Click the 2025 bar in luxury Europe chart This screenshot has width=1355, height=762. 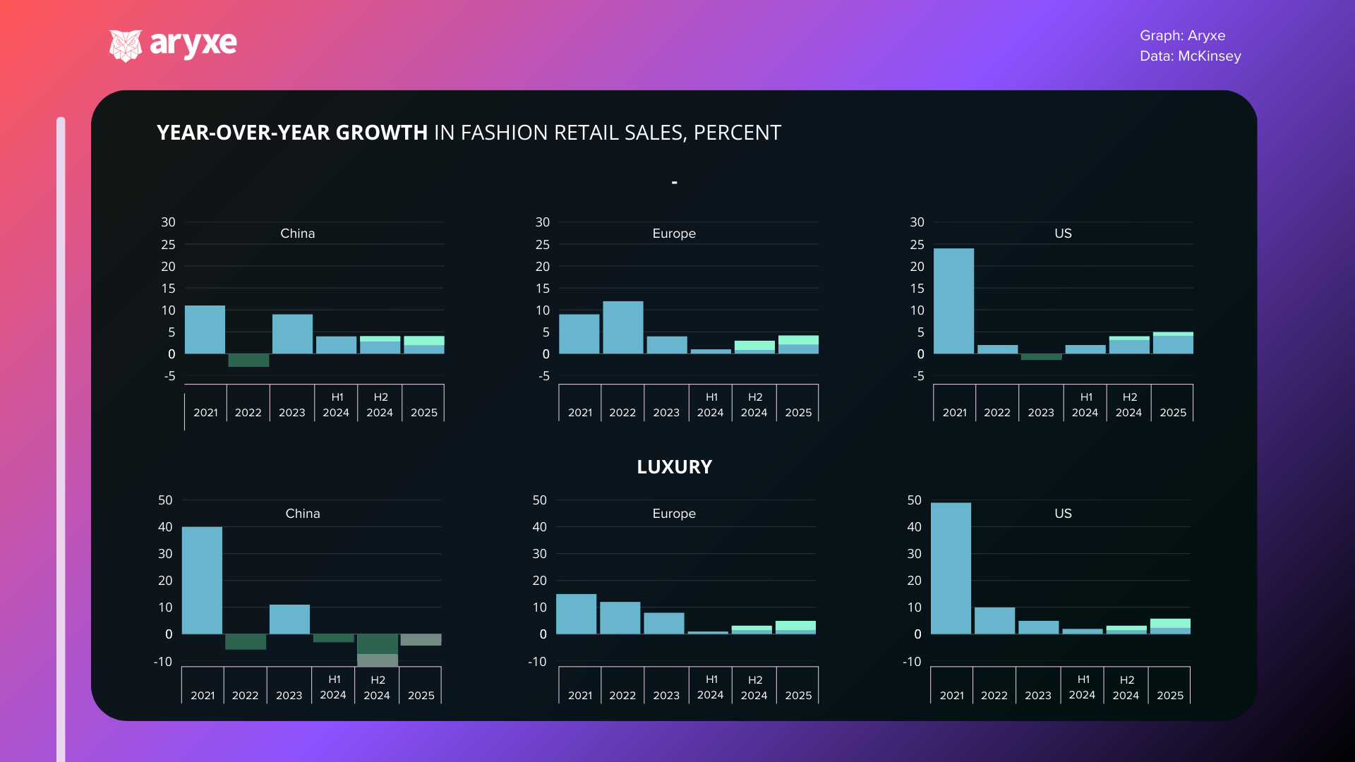pyautogui.click(x=795, y=627)
